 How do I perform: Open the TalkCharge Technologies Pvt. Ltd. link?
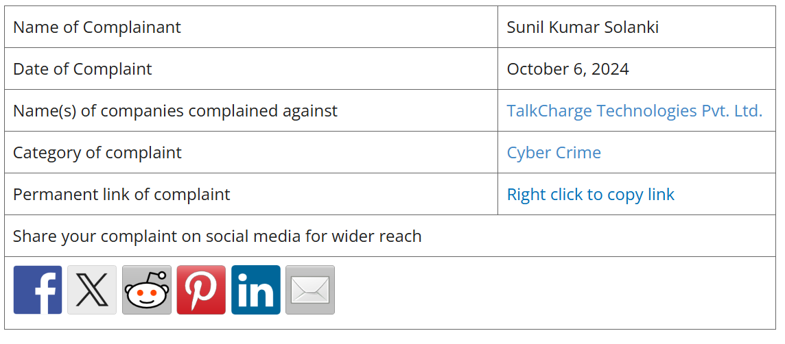(634, 111)
